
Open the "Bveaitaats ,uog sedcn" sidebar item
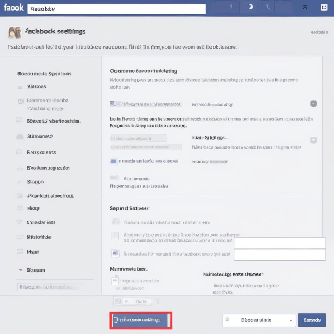(x=48, y=168)
